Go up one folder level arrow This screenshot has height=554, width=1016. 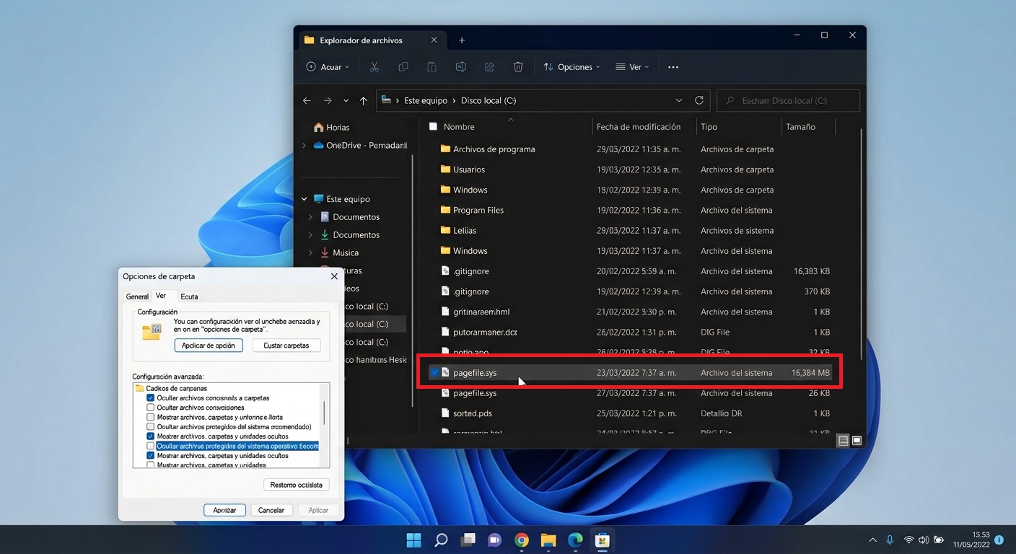(x=363, y=101)
